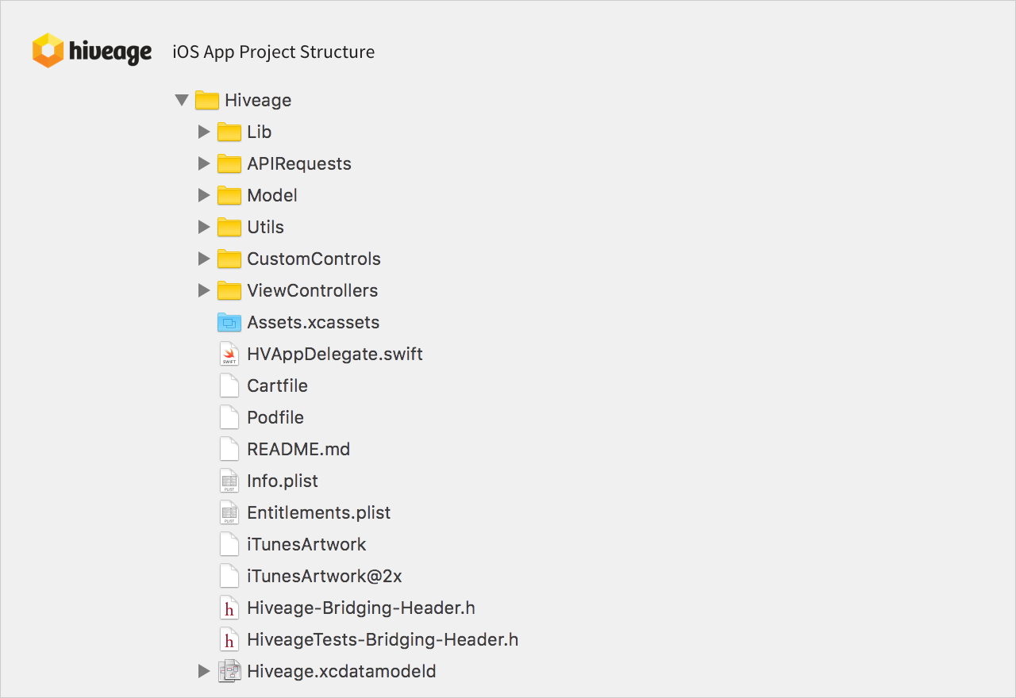Click the APIRequests folder icon
This screenshot has height=698, width=1016.
pyautogui.click(x=229, y=163)
